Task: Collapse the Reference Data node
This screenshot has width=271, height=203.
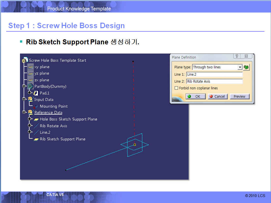Action: (24, 112)
